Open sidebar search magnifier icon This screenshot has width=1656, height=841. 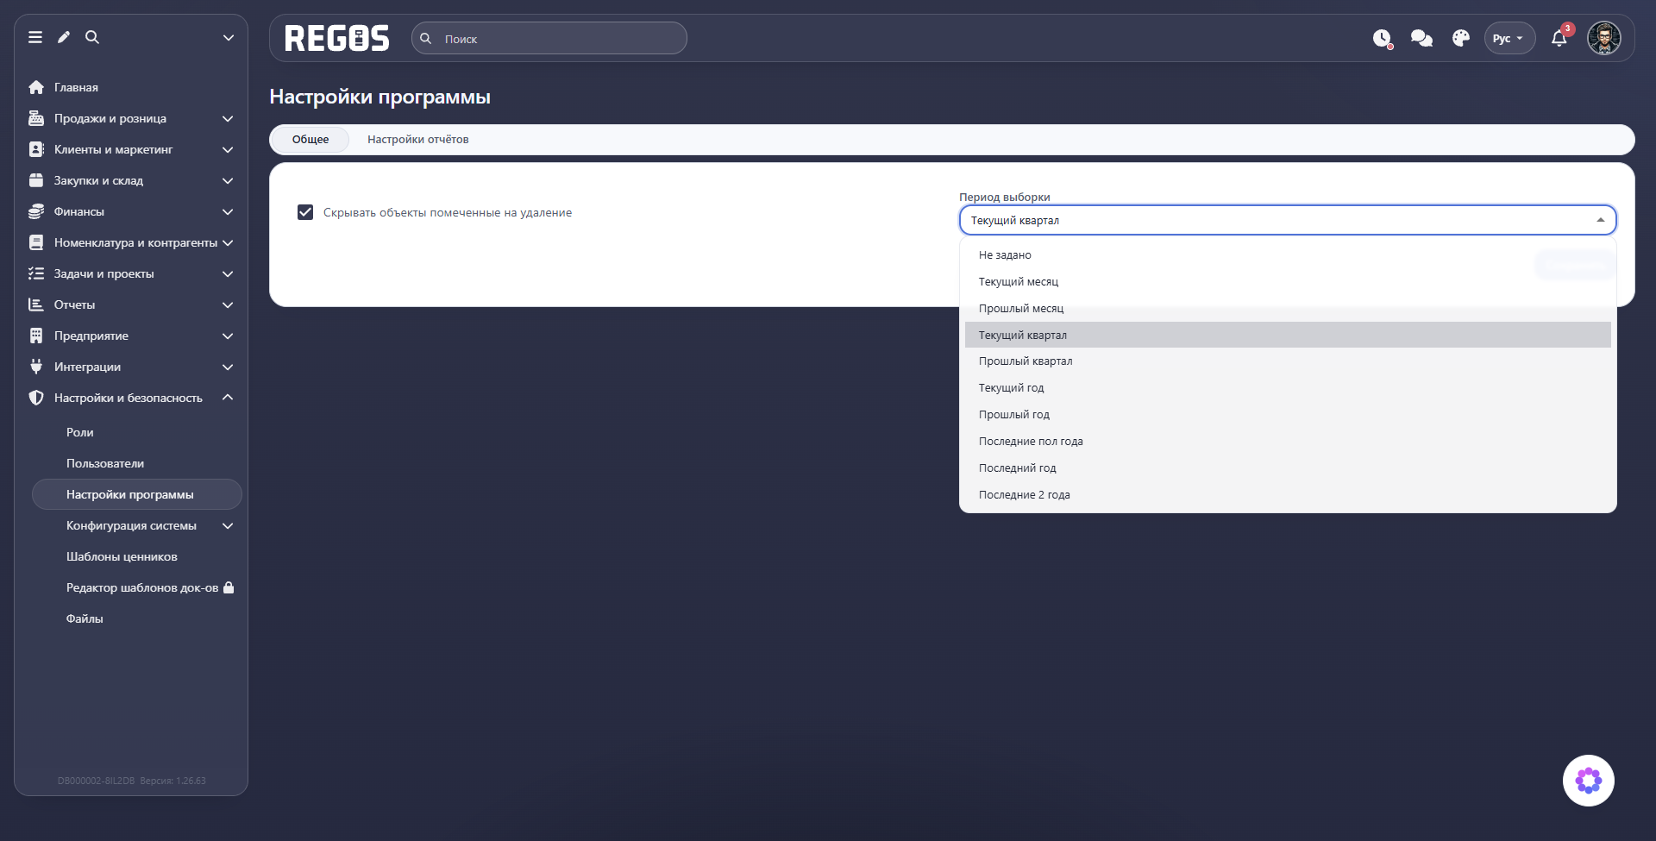point(92,37)
